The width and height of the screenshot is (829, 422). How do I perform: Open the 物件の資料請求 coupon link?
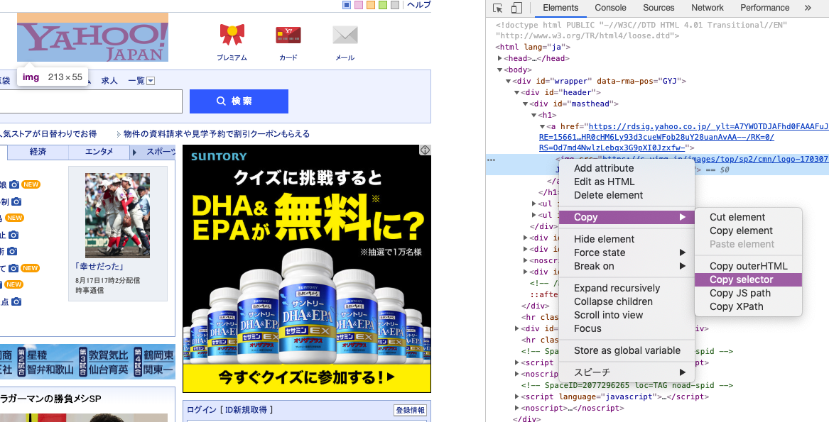coord(217,134)
